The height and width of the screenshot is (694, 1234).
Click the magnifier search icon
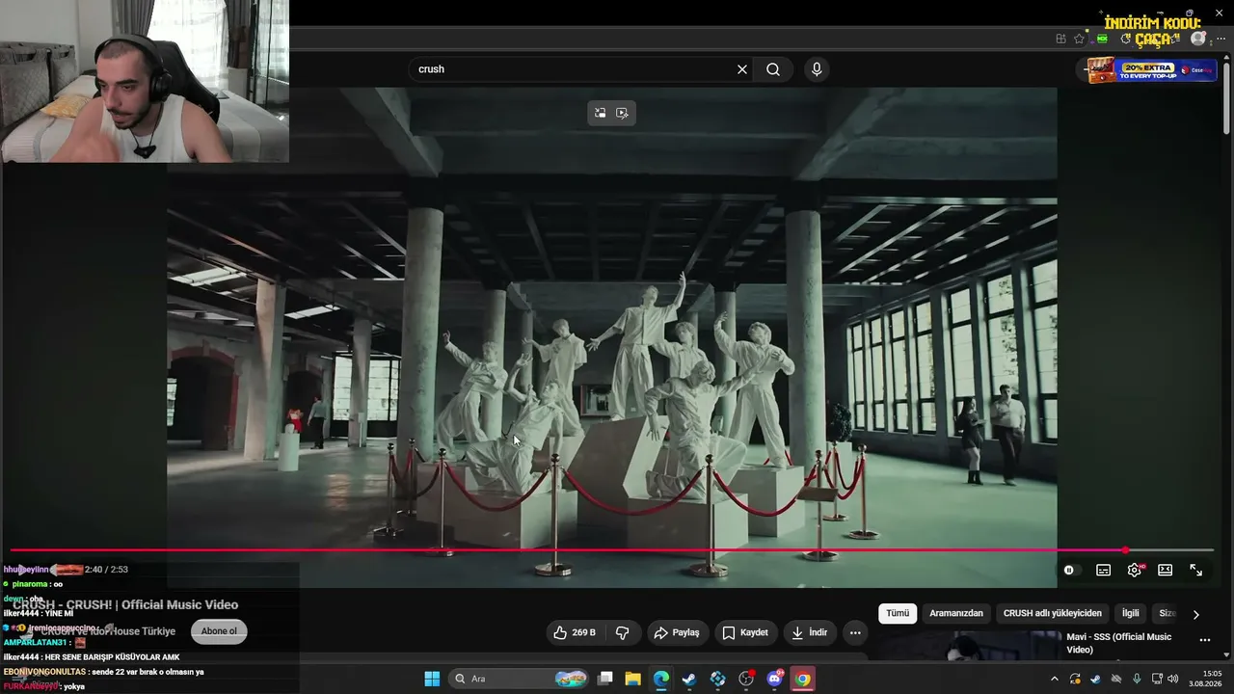pyautogui.click(x=773, y=69)
